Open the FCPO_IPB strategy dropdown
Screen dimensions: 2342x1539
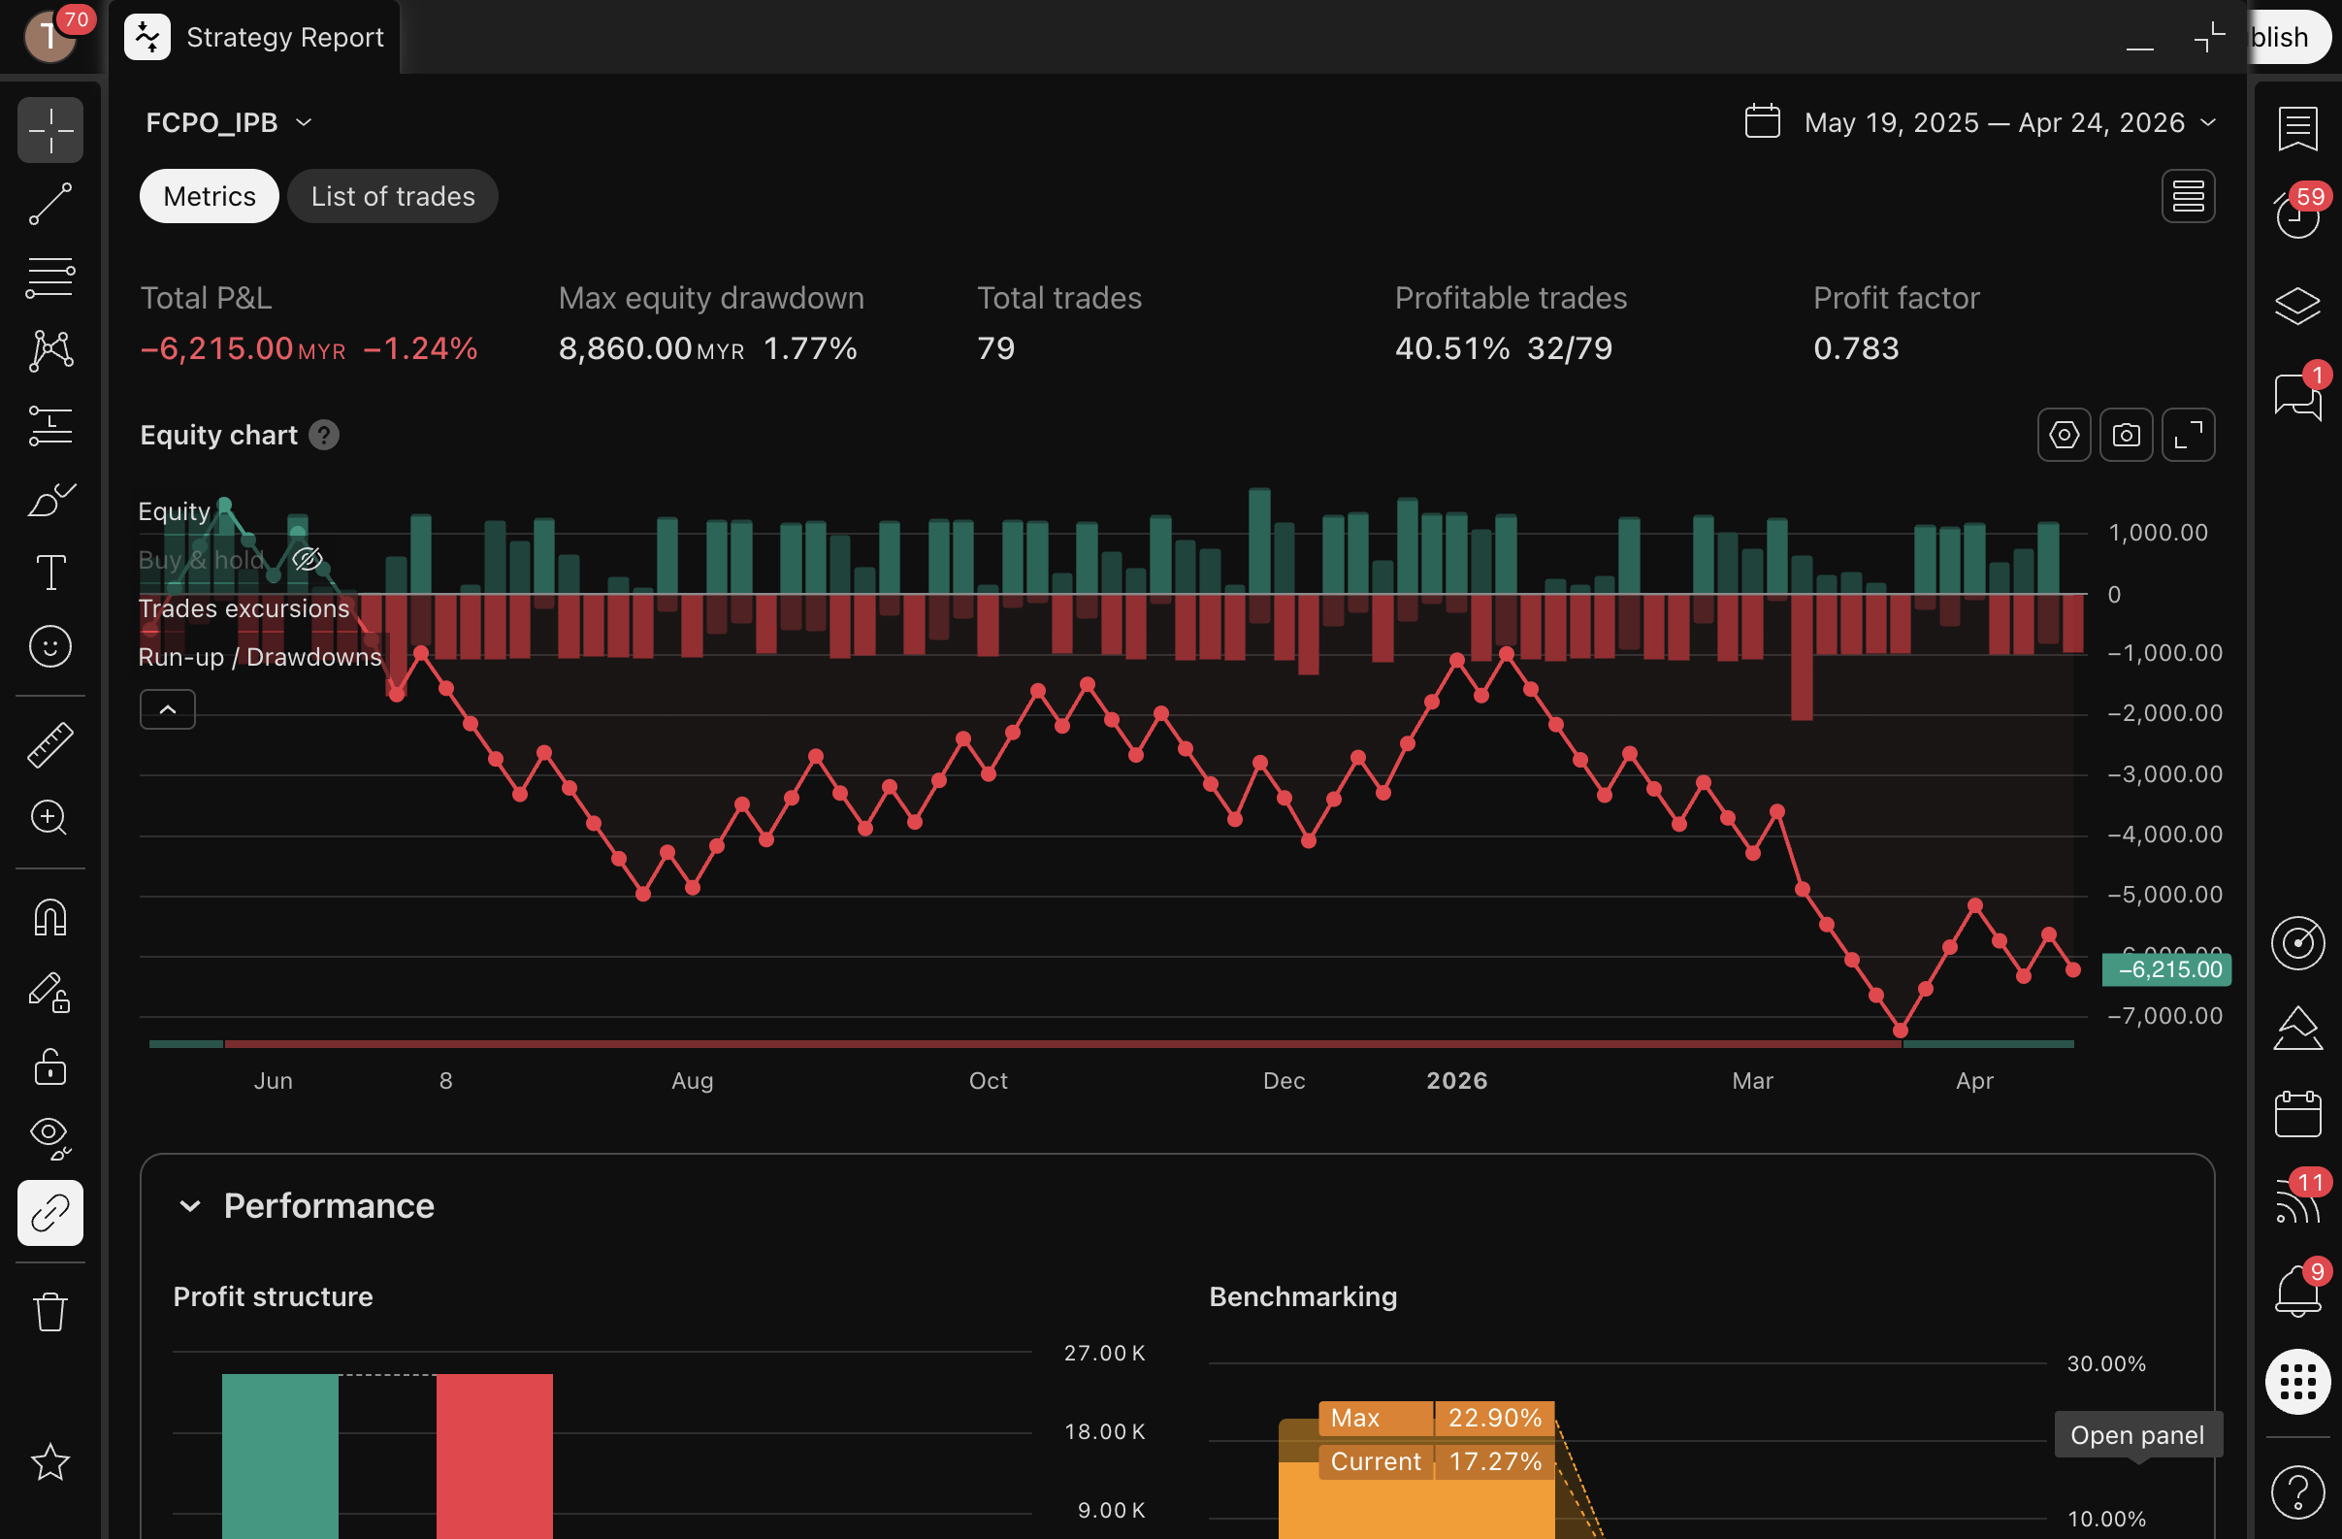pos(228,122)
